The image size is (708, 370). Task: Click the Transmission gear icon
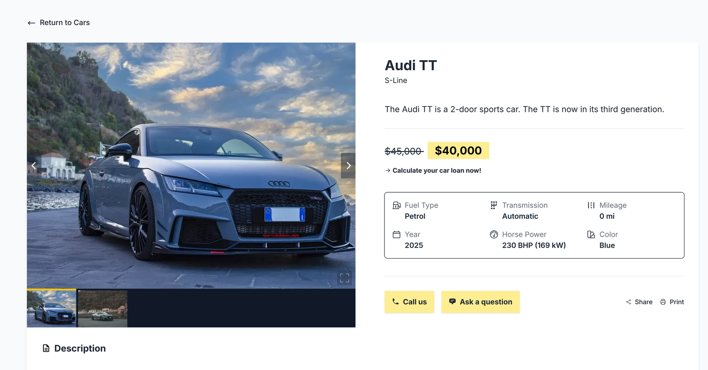coord(494,205)
